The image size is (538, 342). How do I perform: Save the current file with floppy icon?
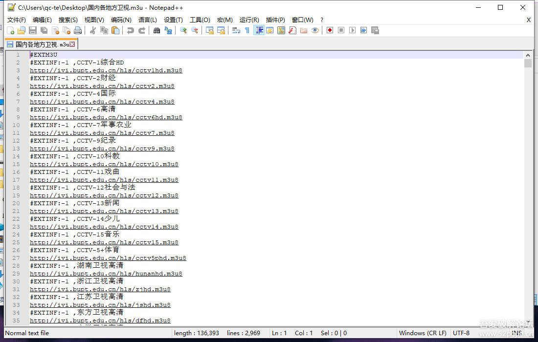(33, 30)
